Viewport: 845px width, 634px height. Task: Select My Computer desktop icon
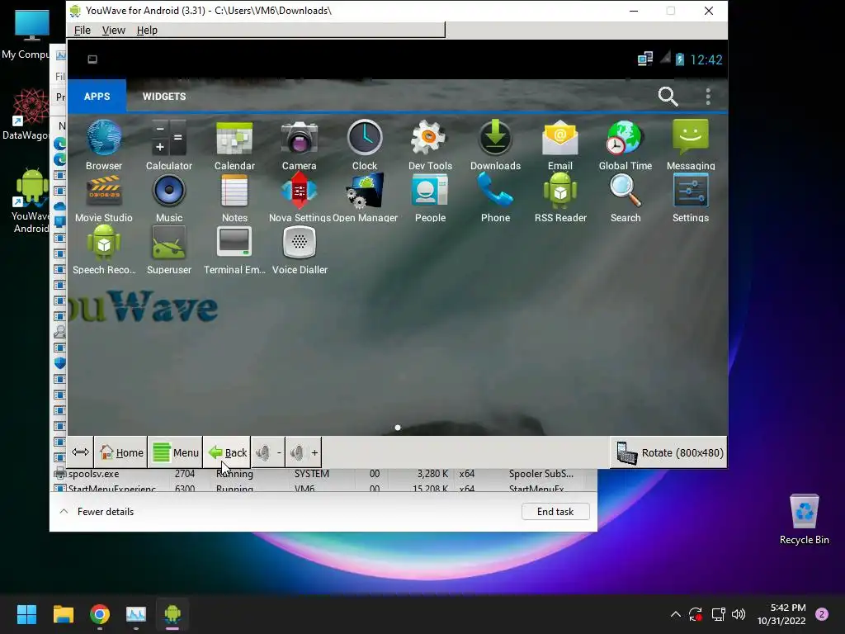click(x=27, y=33)
